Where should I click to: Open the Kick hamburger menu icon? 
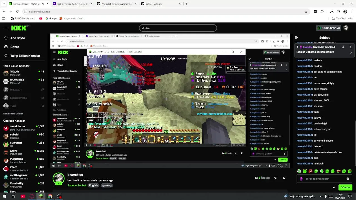pos(6,28)
